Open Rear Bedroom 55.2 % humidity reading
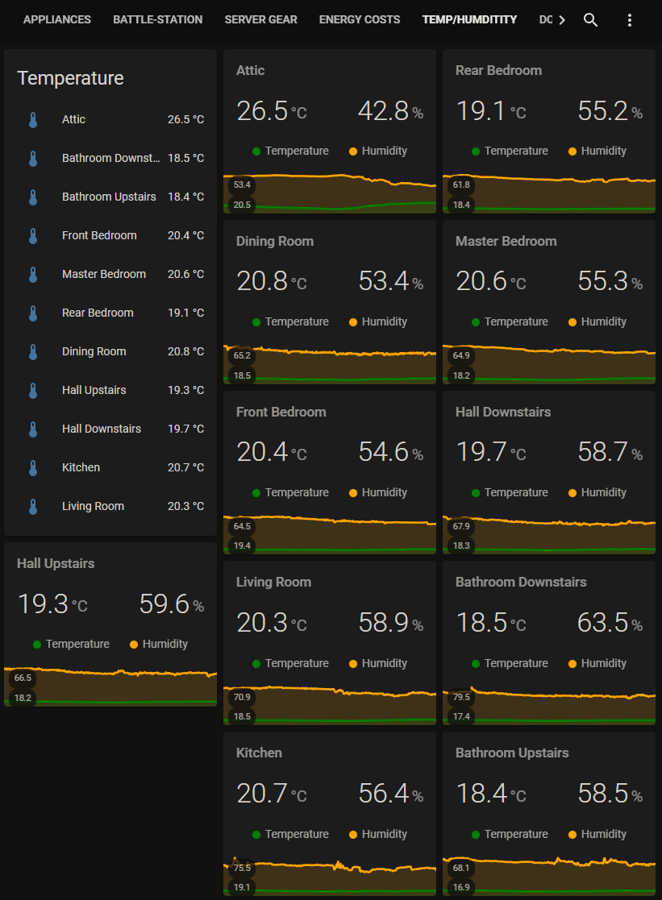The image size is (662, 900). pyautogui.click(x=610, y=111)
